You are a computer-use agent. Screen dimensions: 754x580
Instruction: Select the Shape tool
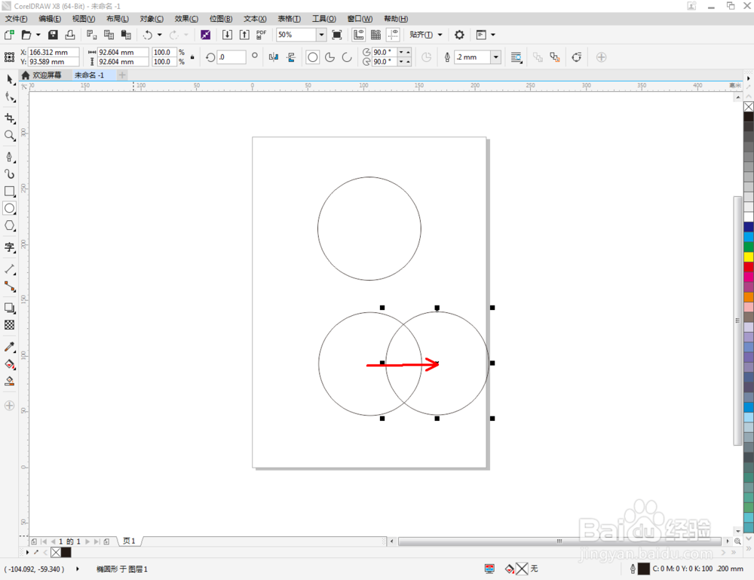(x=10, y=97)
